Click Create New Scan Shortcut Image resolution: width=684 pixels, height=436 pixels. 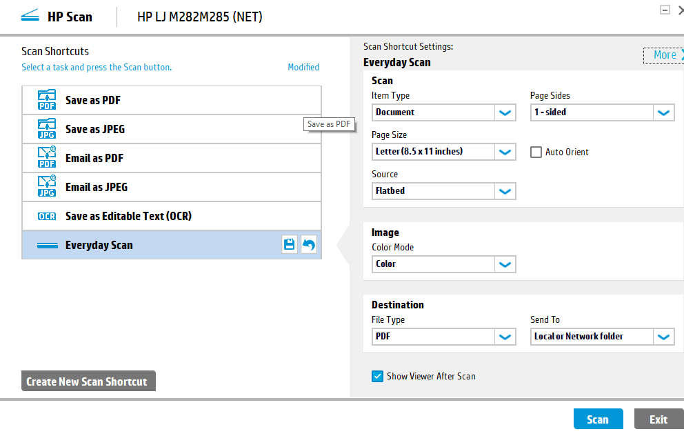tap(88, 380)
